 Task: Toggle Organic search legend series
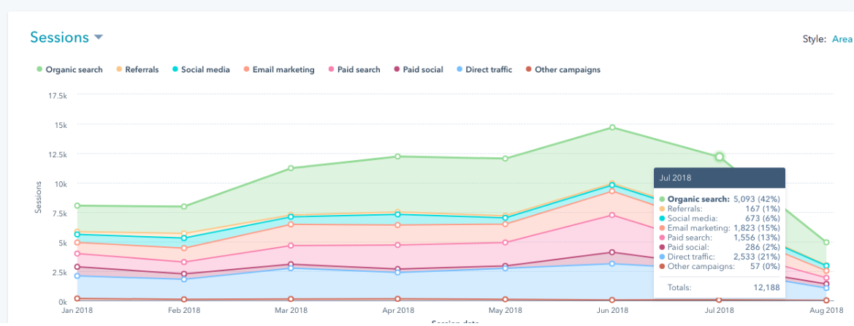coord(69,69)
